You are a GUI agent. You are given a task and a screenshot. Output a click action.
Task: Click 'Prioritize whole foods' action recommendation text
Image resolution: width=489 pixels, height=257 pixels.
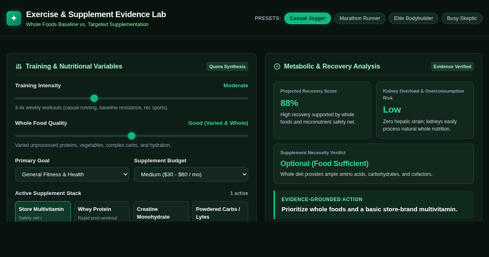click(369, 209)
